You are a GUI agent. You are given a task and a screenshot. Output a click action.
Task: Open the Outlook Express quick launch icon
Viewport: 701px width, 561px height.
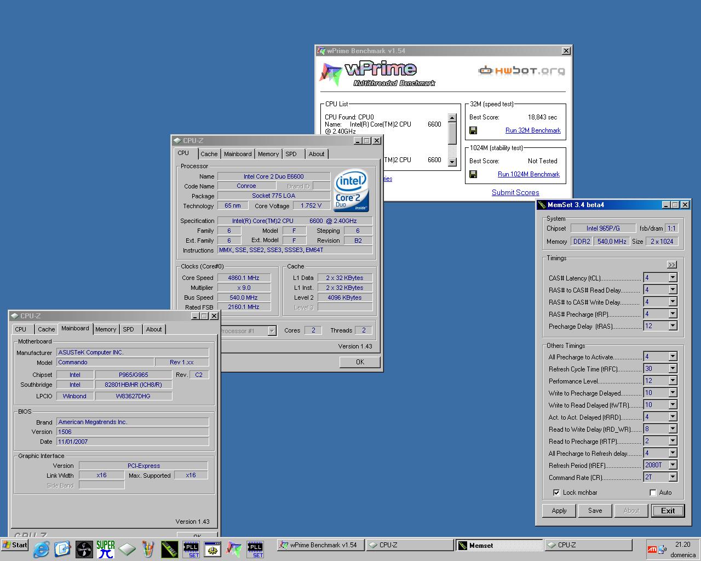(62, 548)
